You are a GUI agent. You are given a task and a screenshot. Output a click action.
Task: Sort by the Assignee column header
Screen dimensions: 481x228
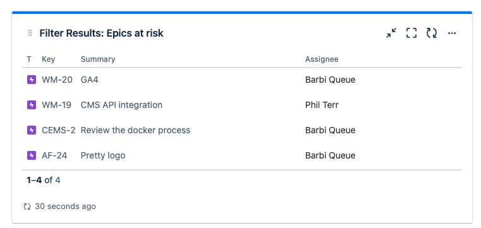322,59
